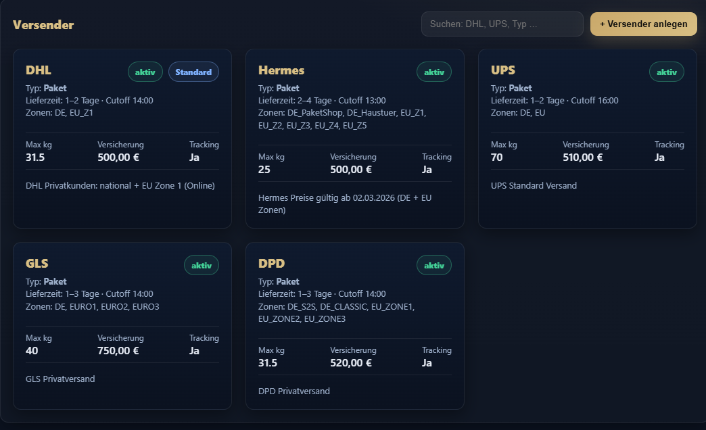The width and height of the screenshot is (706, 430).
Task: Focus the Suchen search field
Action: [x=502, y=24]
